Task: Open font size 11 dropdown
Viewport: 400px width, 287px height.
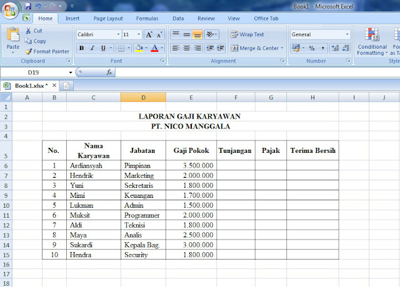Action: [139, 34]
